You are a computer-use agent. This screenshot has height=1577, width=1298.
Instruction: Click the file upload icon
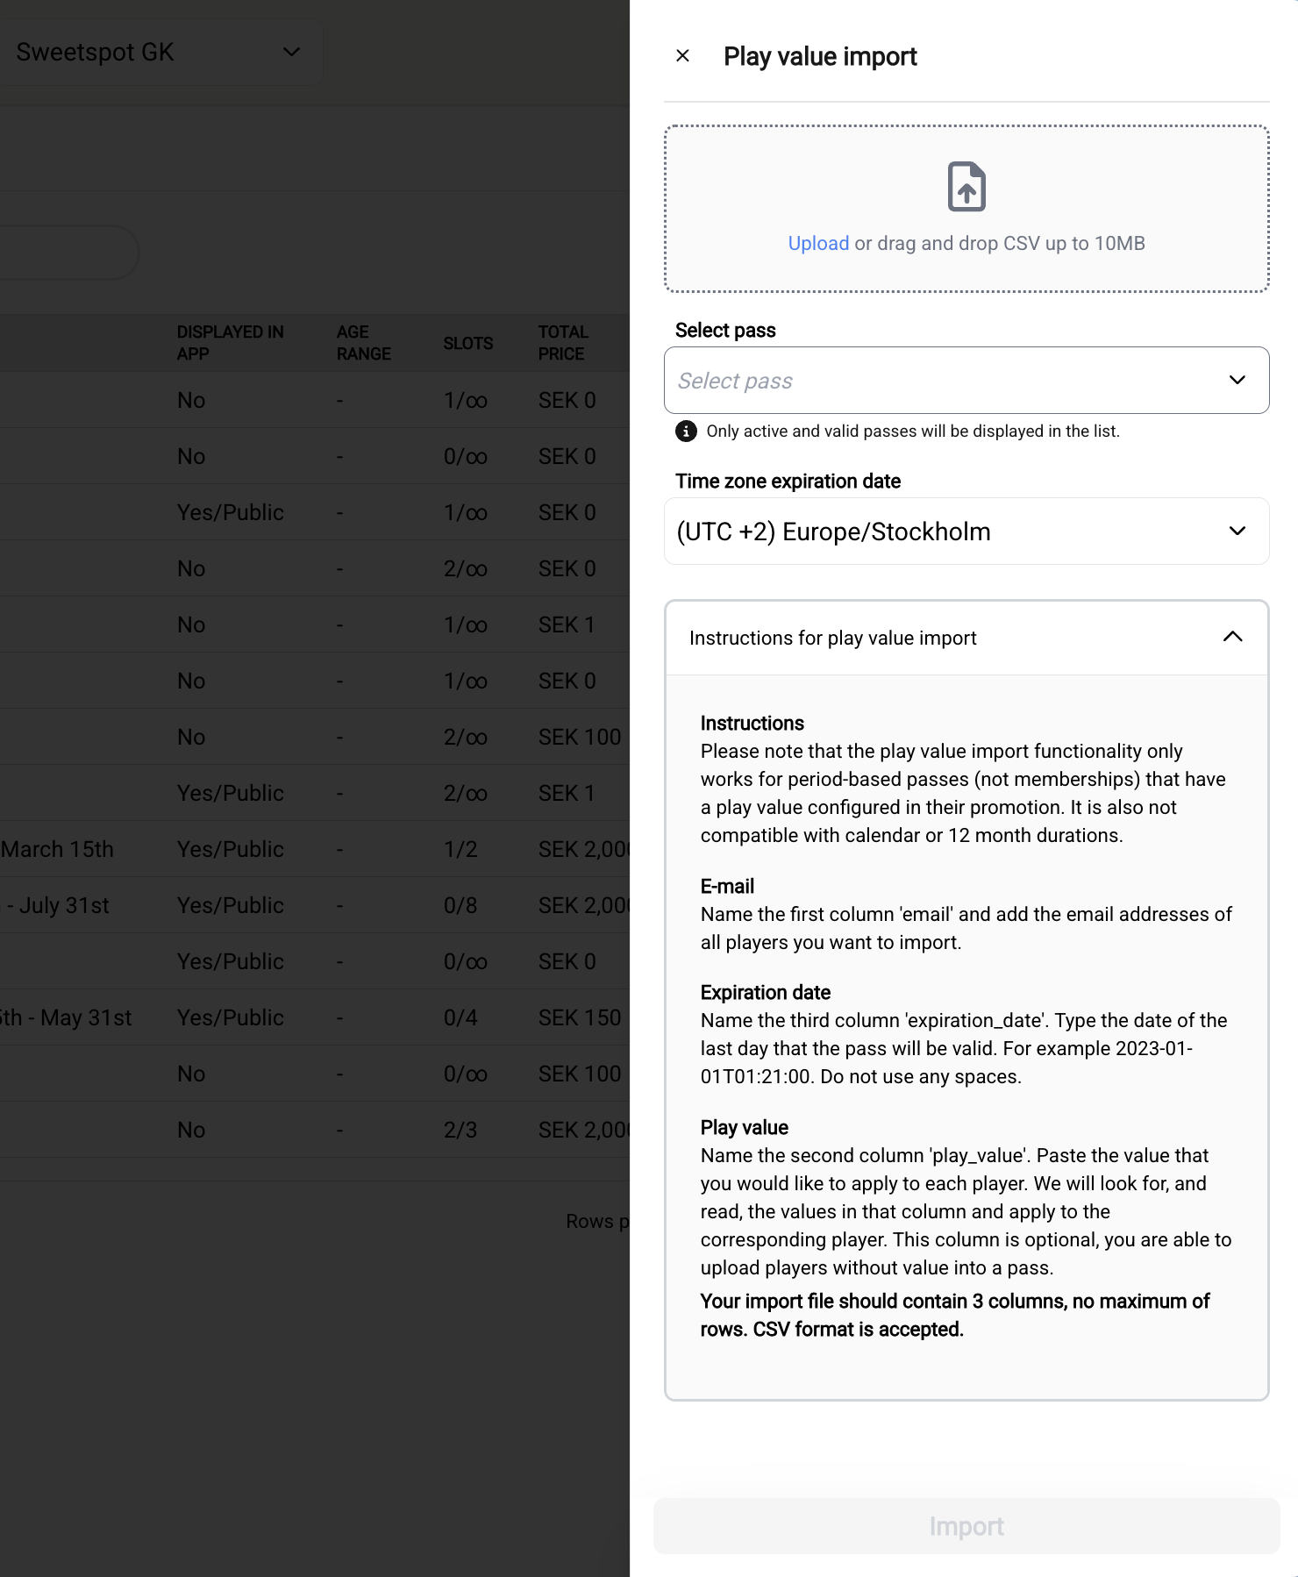tap(966, 186)
